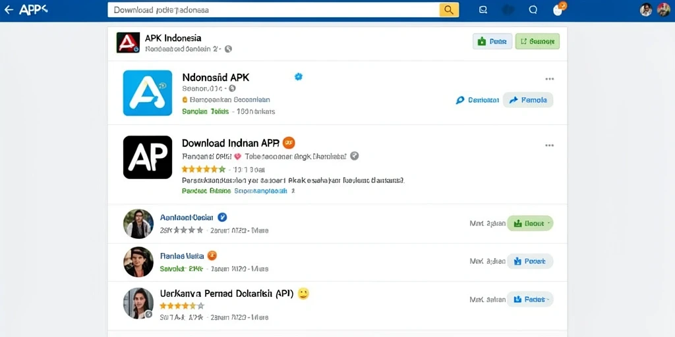675x337 pixels.
Task: Click the star rating of Download Indnan APP
Action: click(203, 169)
